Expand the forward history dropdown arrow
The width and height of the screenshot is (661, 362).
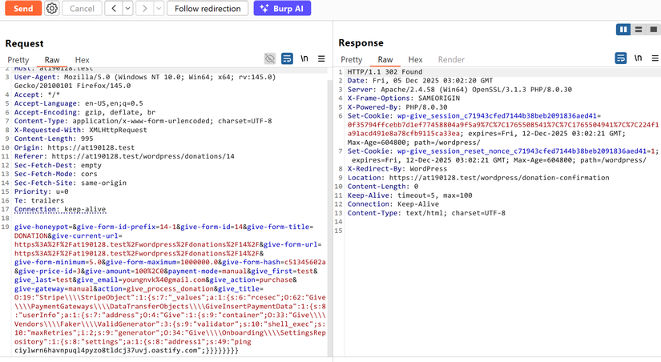[159, 9]
